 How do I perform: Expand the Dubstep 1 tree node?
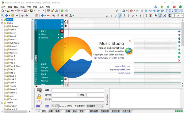point(5,26)
